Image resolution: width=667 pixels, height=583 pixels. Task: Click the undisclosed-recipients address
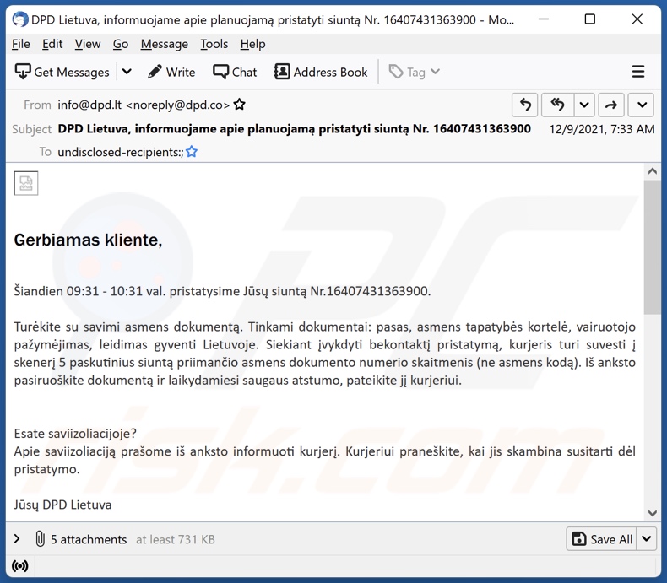pyautogui.click(x=121, y=152)
